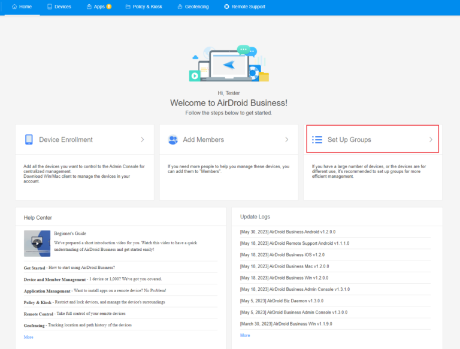Open the Get Started help article
This screenshot has width=460, height=349.
pyautogui.click(x=69, y=268)
